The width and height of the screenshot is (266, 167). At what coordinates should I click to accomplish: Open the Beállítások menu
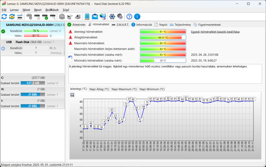point(52,10)
